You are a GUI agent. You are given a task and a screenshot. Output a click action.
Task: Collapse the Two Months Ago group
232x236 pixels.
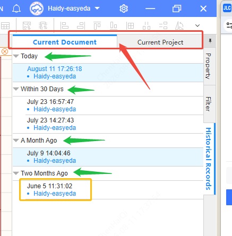pos(16,173)
